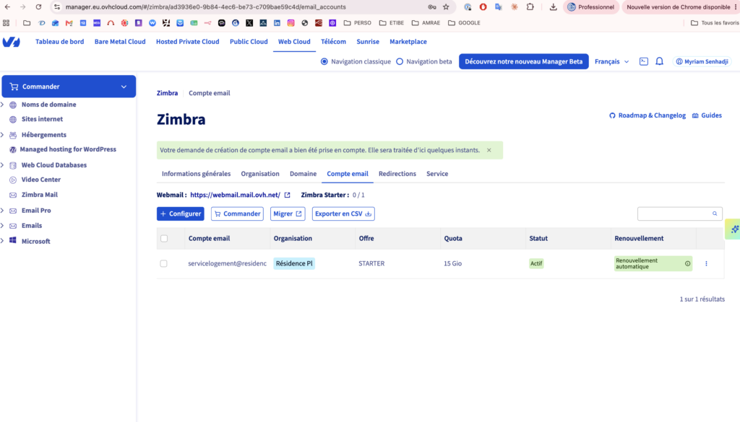The image size is (740, 422).
Task: Open the GOOGLE bookmarks folder
Action: [x=464, y=22]
